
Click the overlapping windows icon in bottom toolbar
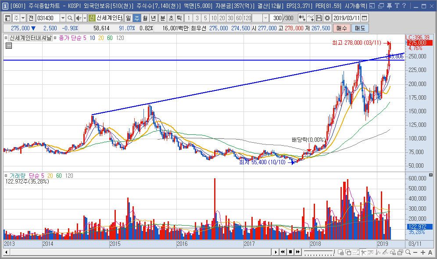[348, 252]
